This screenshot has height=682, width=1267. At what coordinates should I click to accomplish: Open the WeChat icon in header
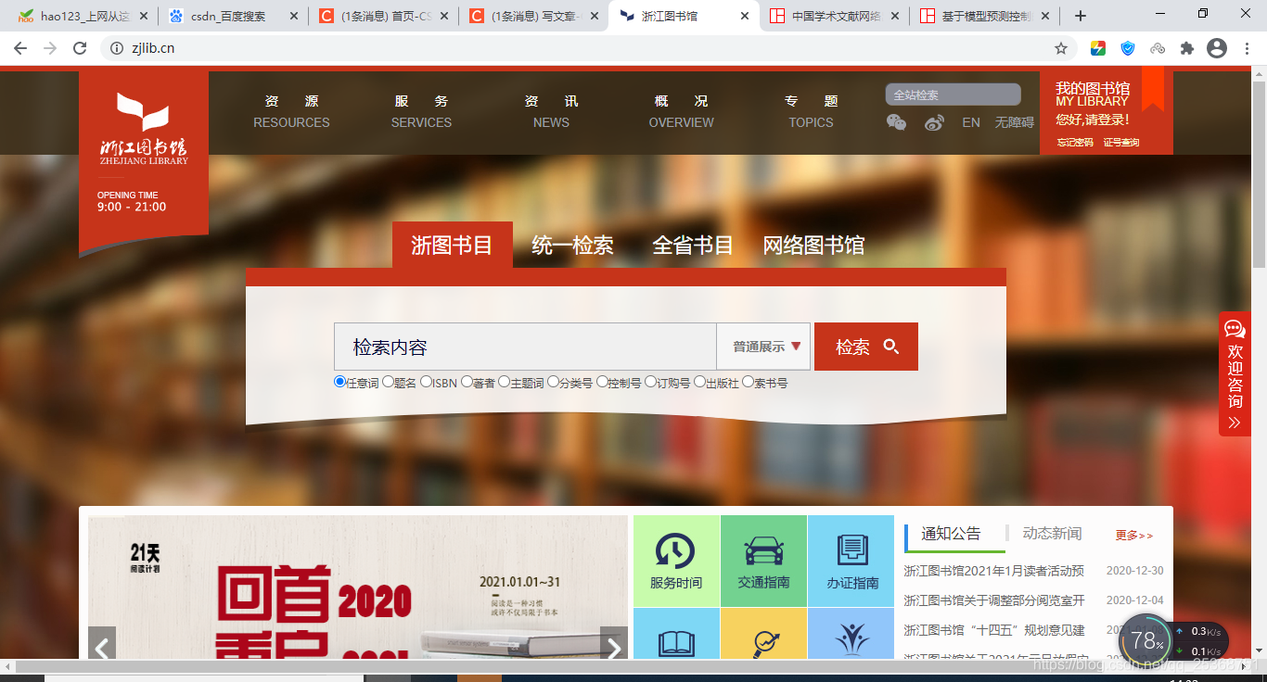pyautogui.click(x=896, y=122)
